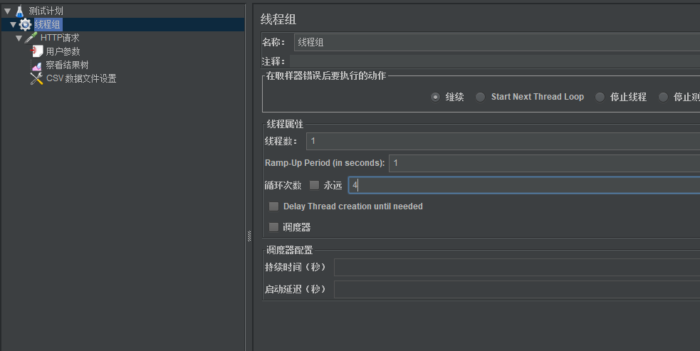Viewport: 700px width, 351px height.
Task: Collapse the 线程组 tree node
Action: tap(14, 24)
